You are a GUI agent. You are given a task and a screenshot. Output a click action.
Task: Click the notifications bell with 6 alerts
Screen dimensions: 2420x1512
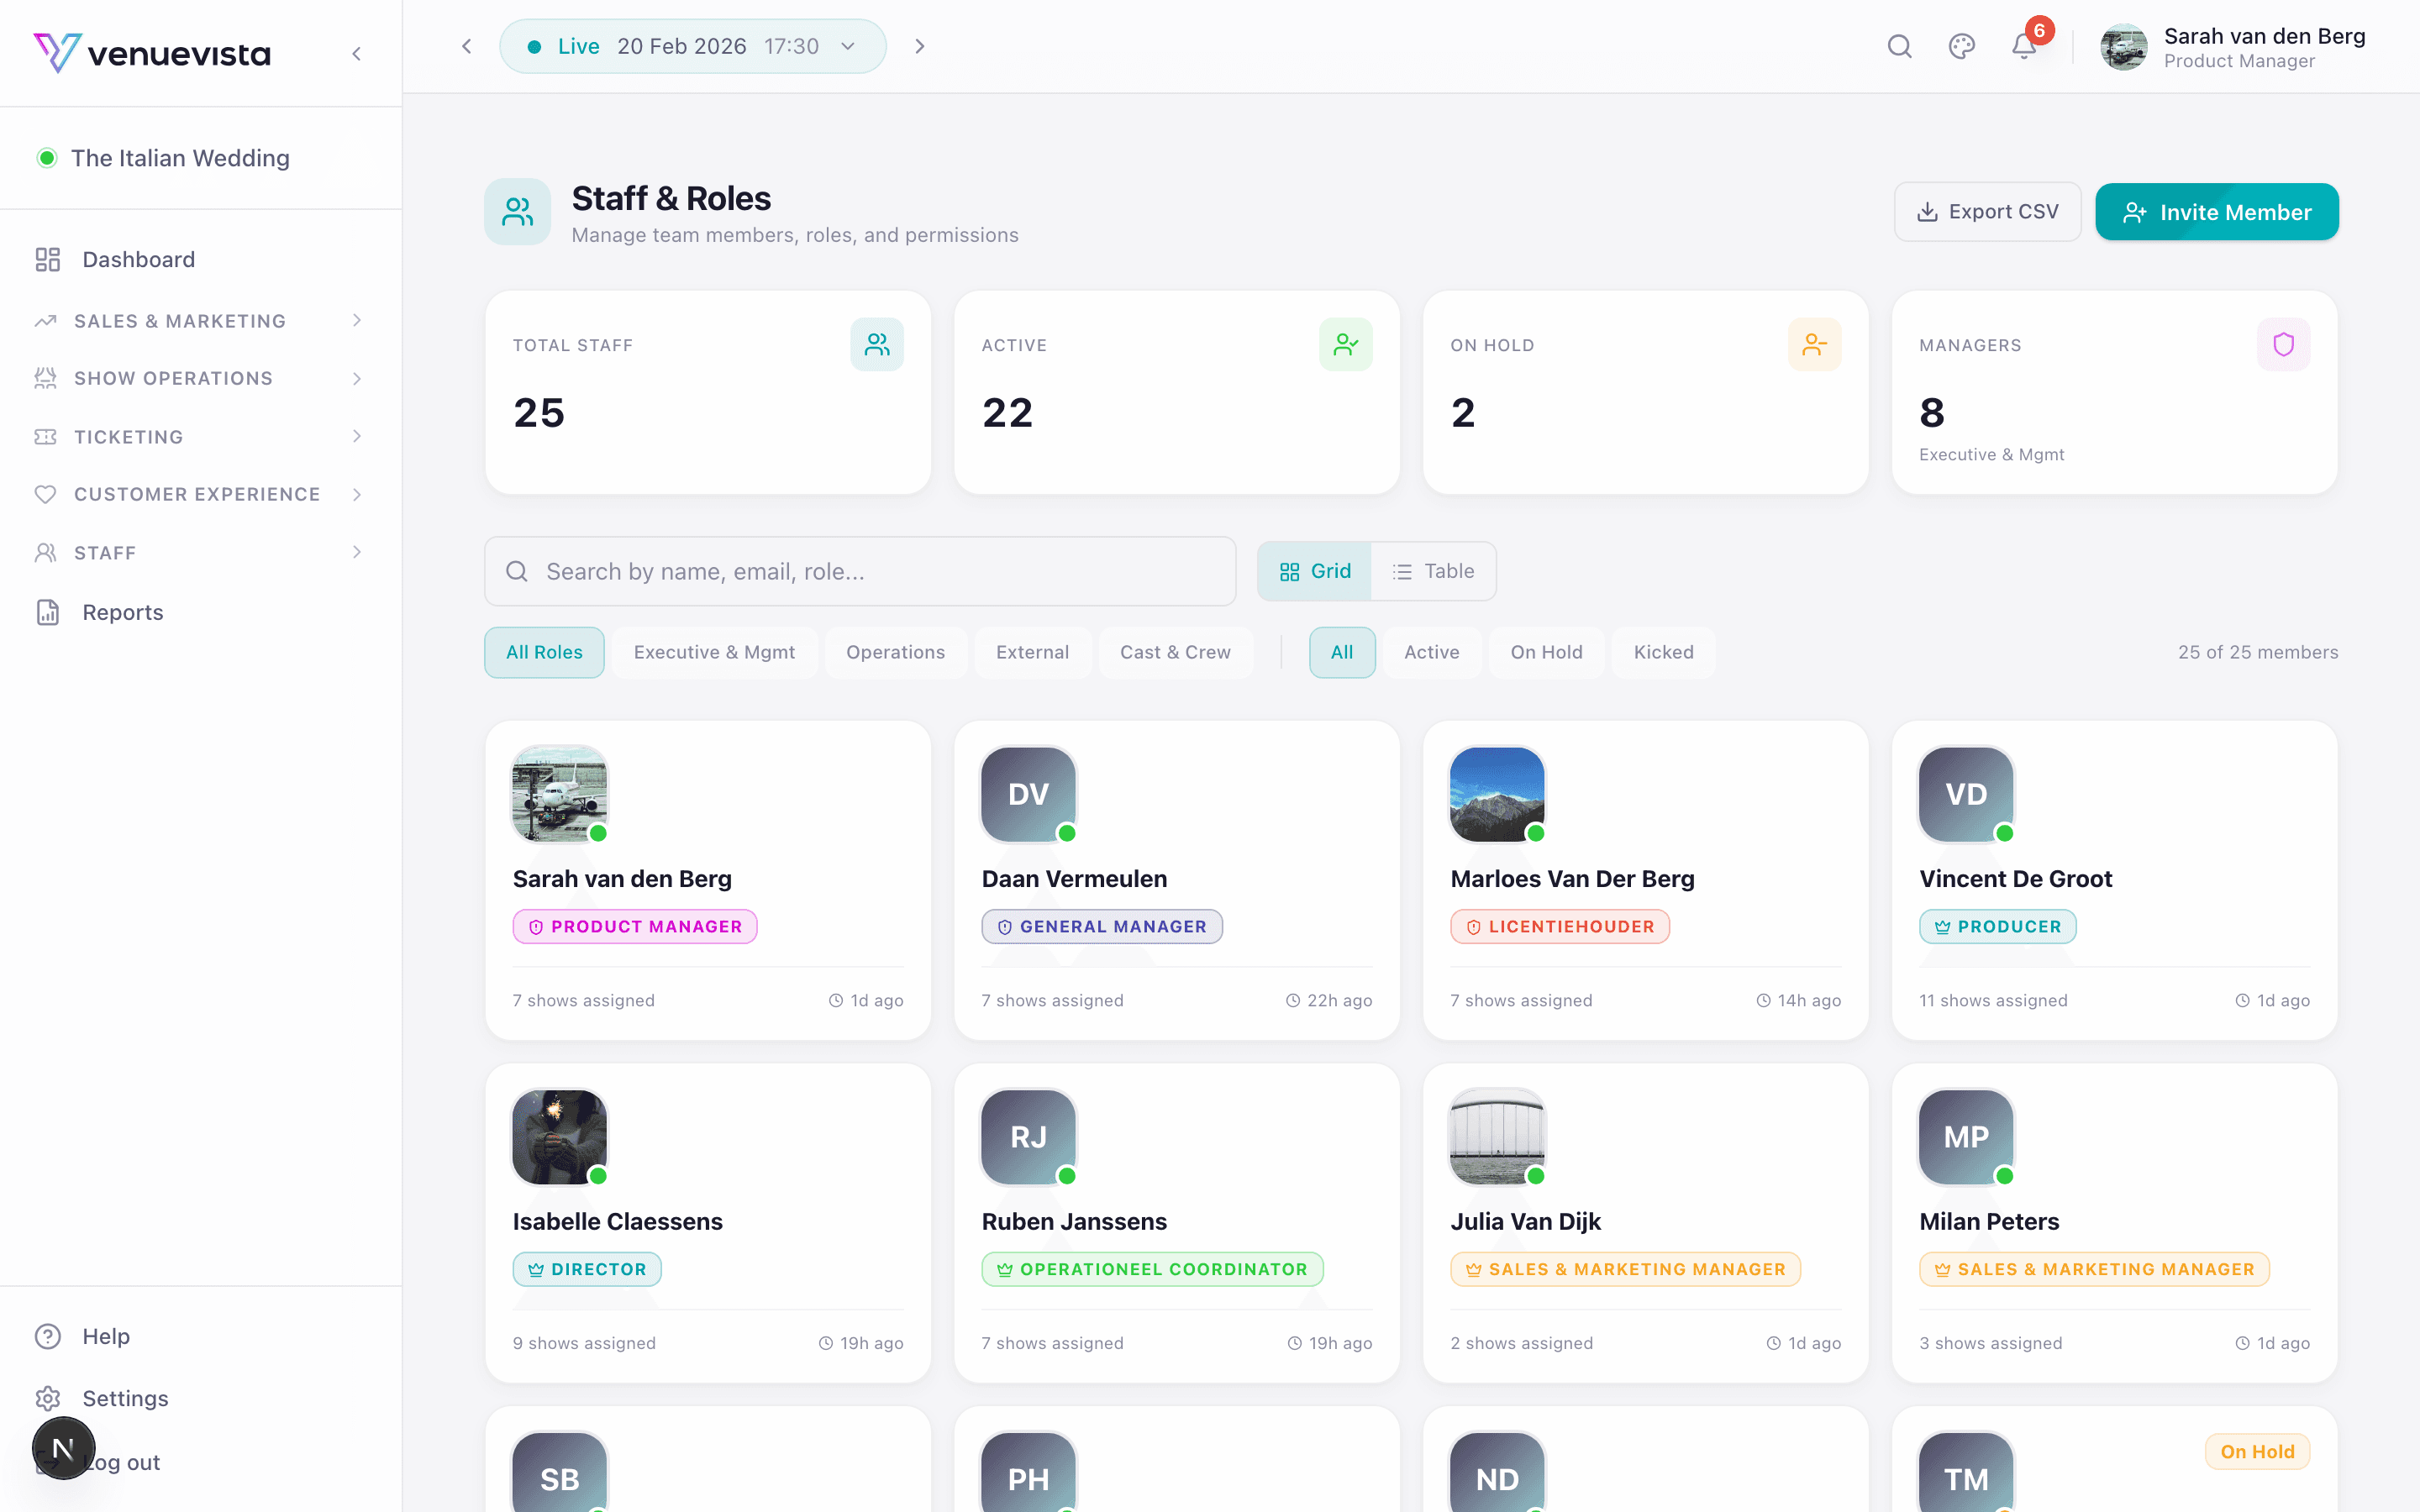click(x=2023, y=46)
